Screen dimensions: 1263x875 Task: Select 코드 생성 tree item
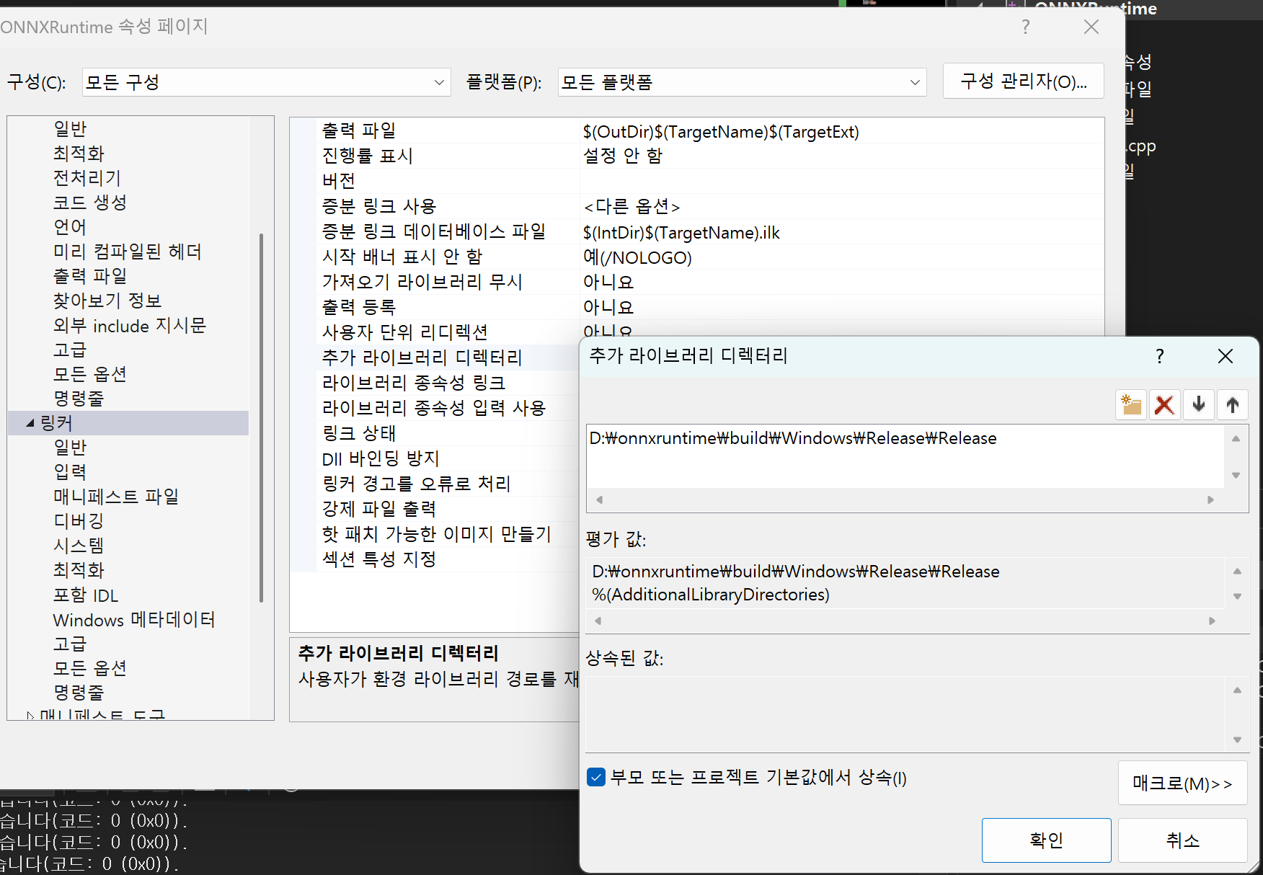point(90,203)
